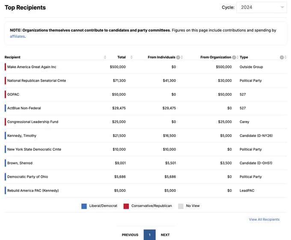Select Brown, Sherrod recipient

pos(20,163)
